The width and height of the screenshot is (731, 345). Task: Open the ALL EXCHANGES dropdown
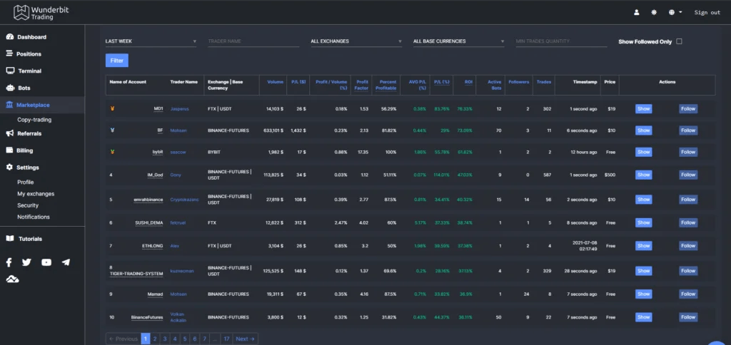(x=356, y=41)
